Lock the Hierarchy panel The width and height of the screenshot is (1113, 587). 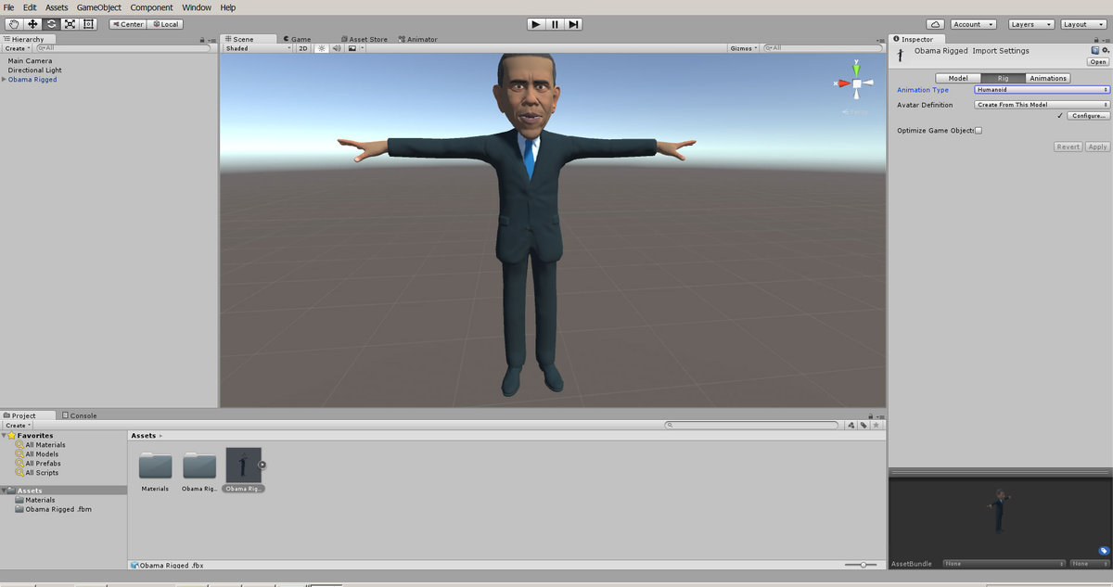[x=202, y=40]
